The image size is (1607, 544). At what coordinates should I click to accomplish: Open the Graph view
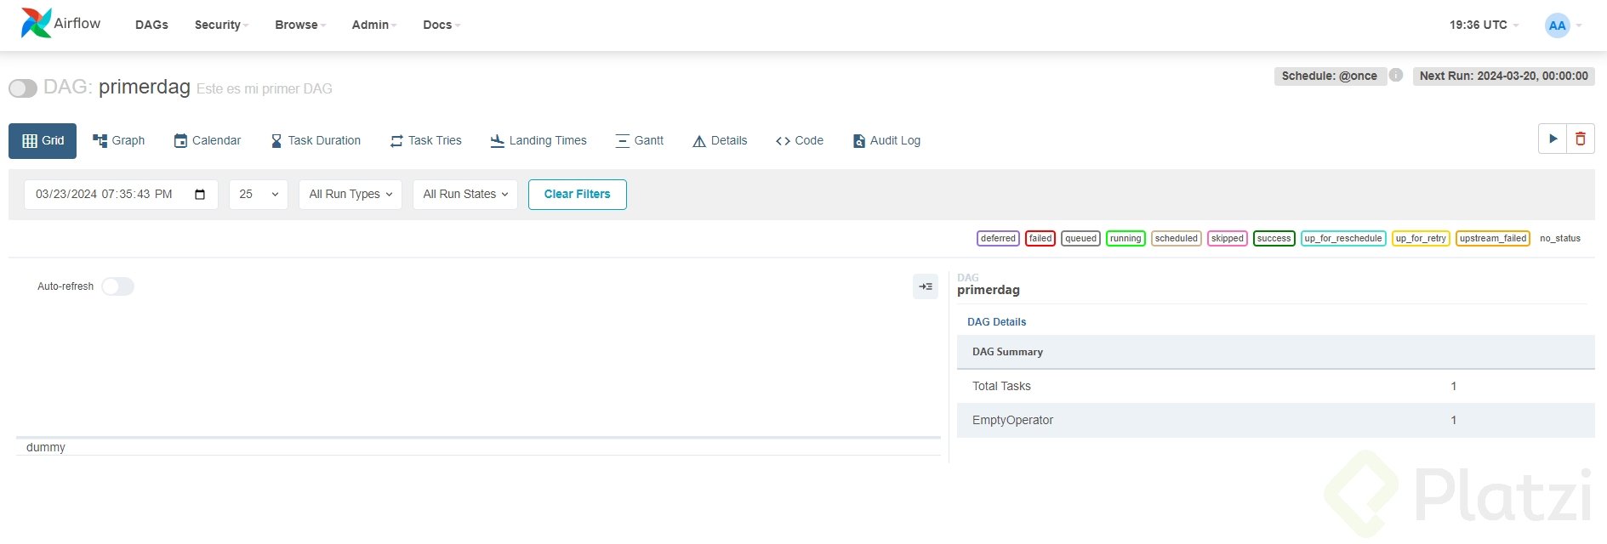coord(119,141)
